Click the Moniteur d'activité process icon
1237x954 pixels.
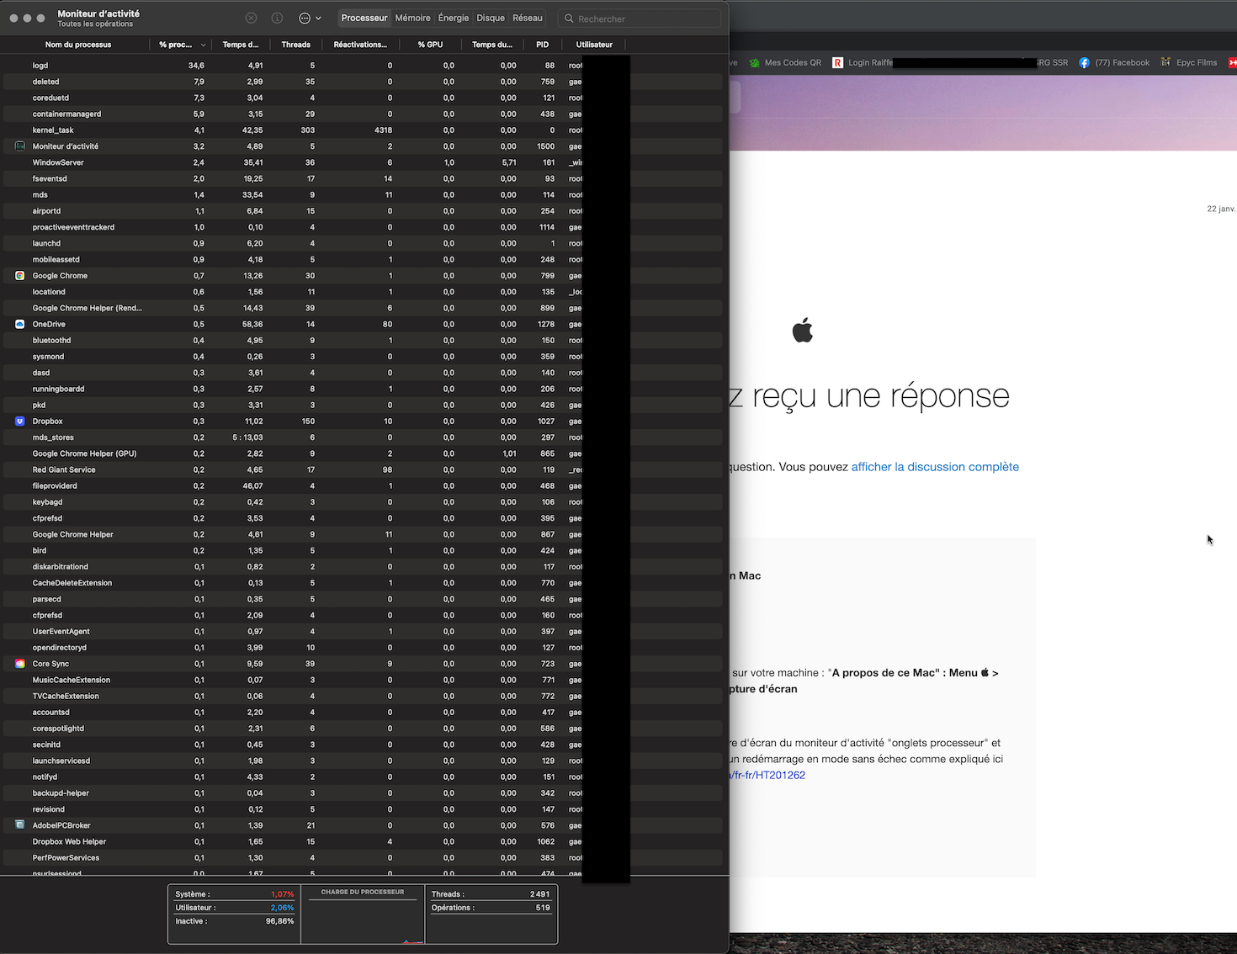coord(20,146)
